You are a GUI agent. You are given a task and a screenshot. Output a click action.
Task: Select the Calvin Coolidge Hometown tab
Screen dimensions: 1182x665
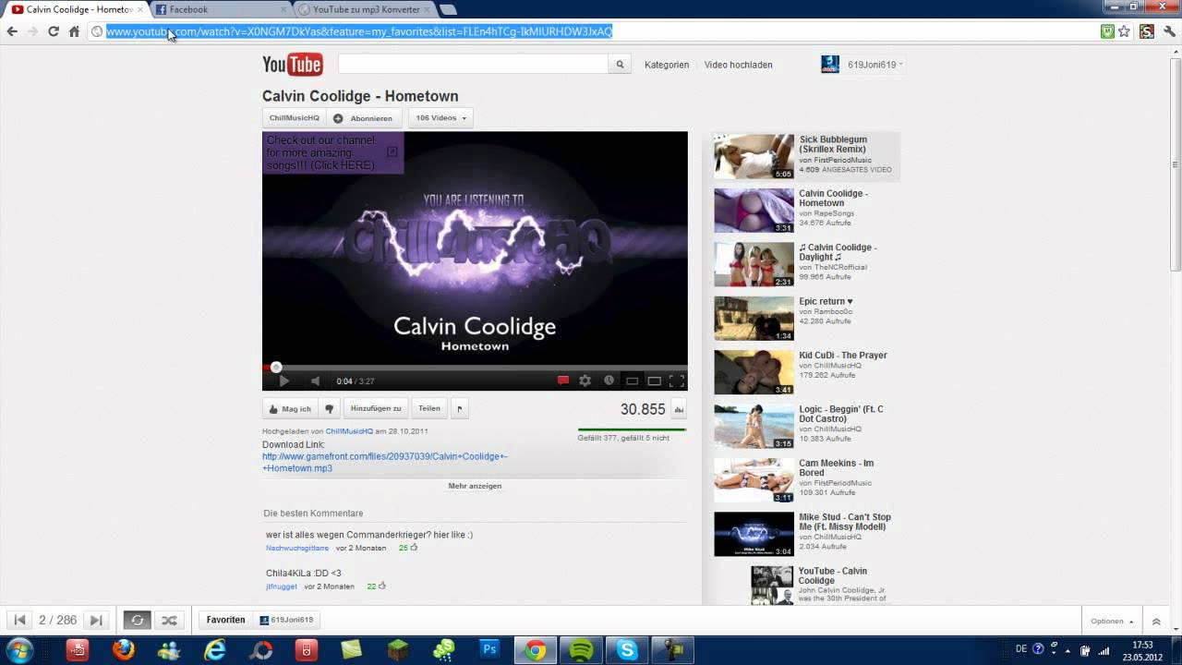click(78, 9)
